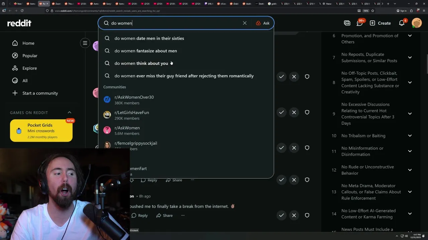Approve the second comment with checkmark
The height and width of the screenshot is (240, 428).
point(282,112)
